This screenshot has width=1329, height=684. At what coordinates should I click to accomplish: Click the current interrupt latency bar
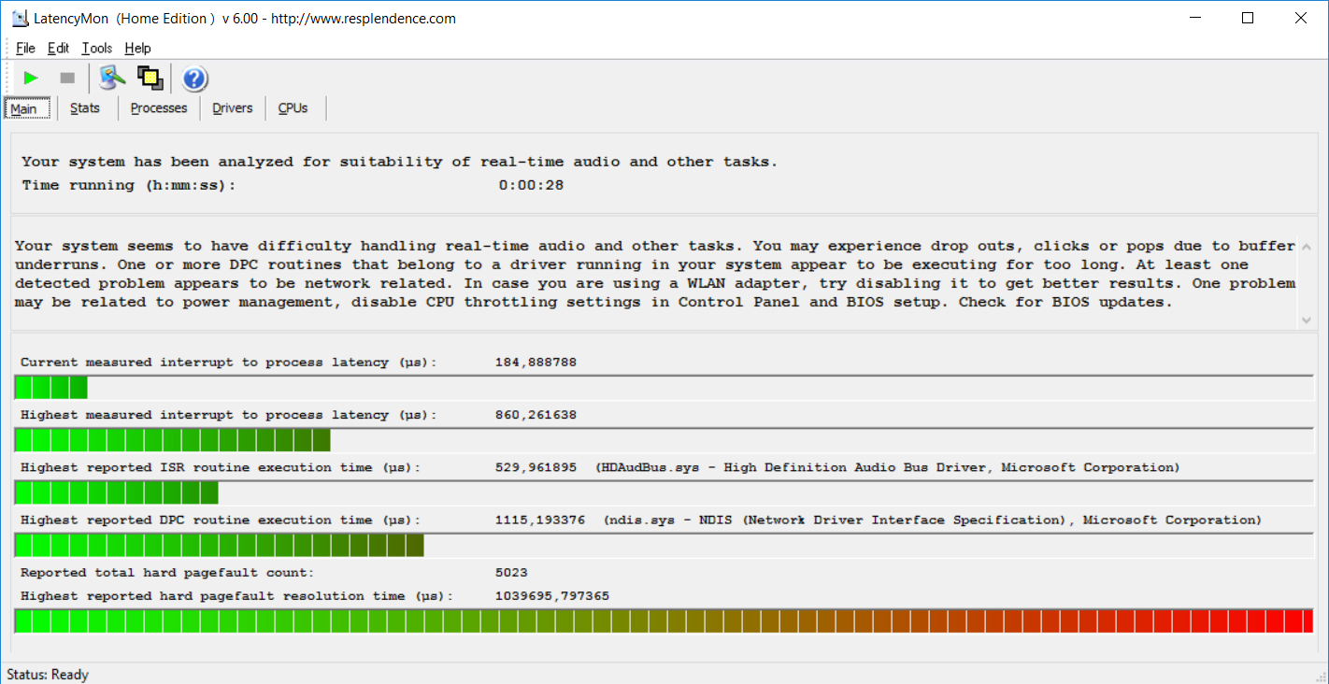tap(664, 387)
